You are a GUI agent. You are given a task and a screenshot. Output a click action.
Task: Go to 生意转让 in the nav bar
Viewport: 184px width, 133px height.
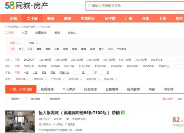88,18
